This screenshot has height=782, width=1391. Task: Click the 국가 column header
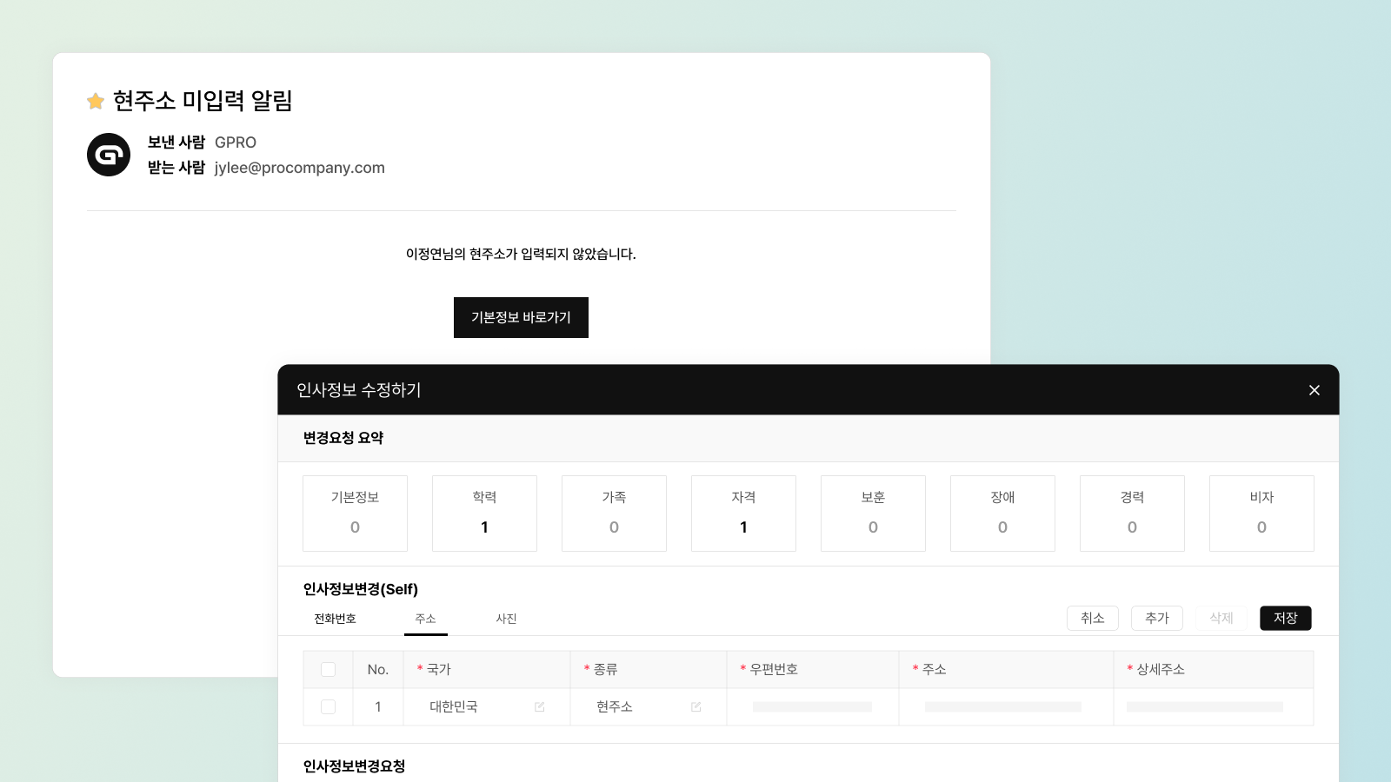486,669
